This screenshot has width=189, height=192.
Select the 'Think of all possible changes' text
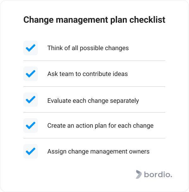point(88,48)
